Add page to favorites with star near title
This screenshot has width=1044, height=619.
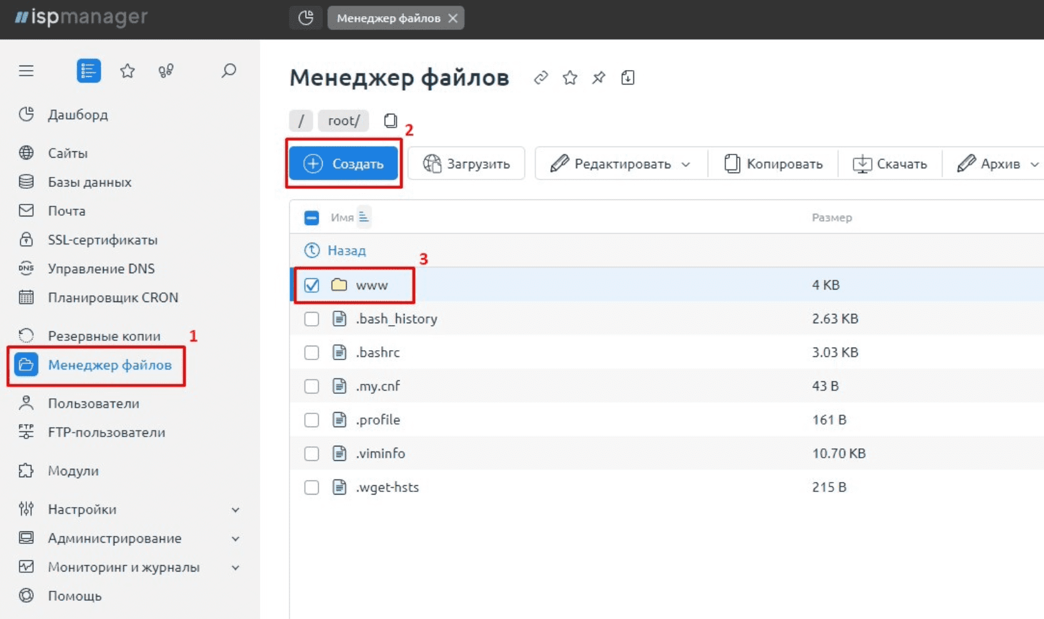[570, 78]
